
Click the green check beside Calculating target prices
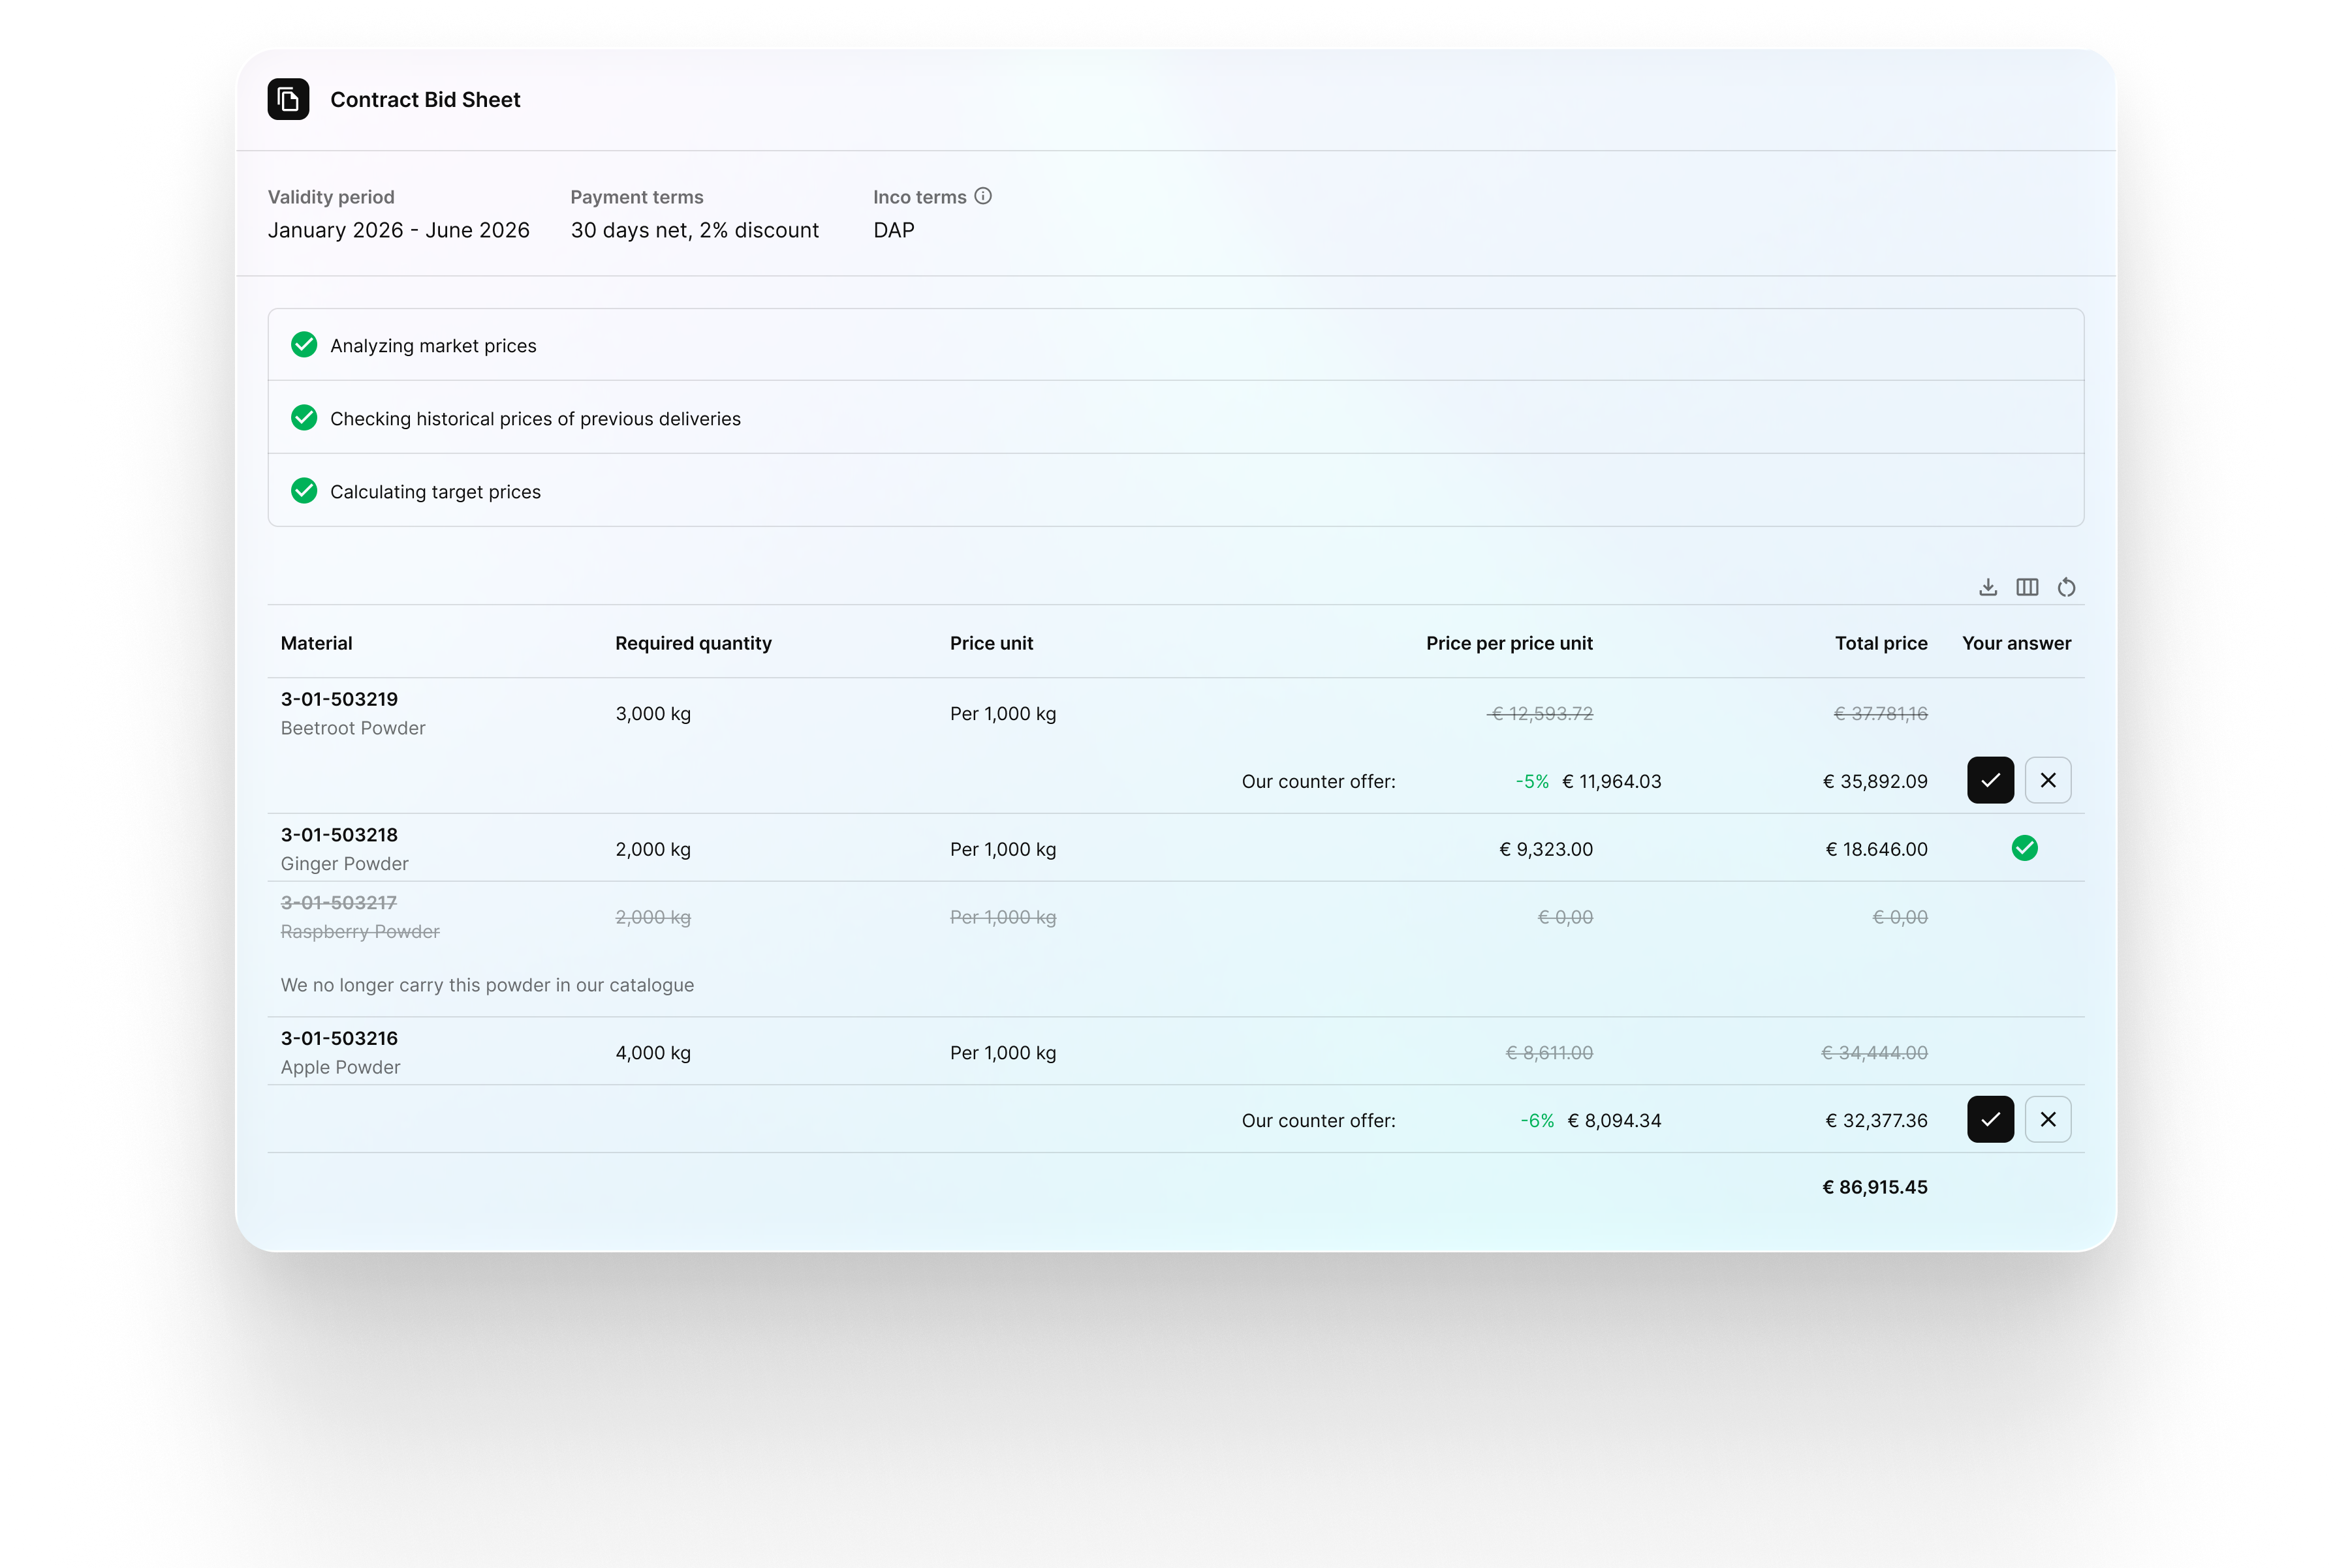pos(304,490)
